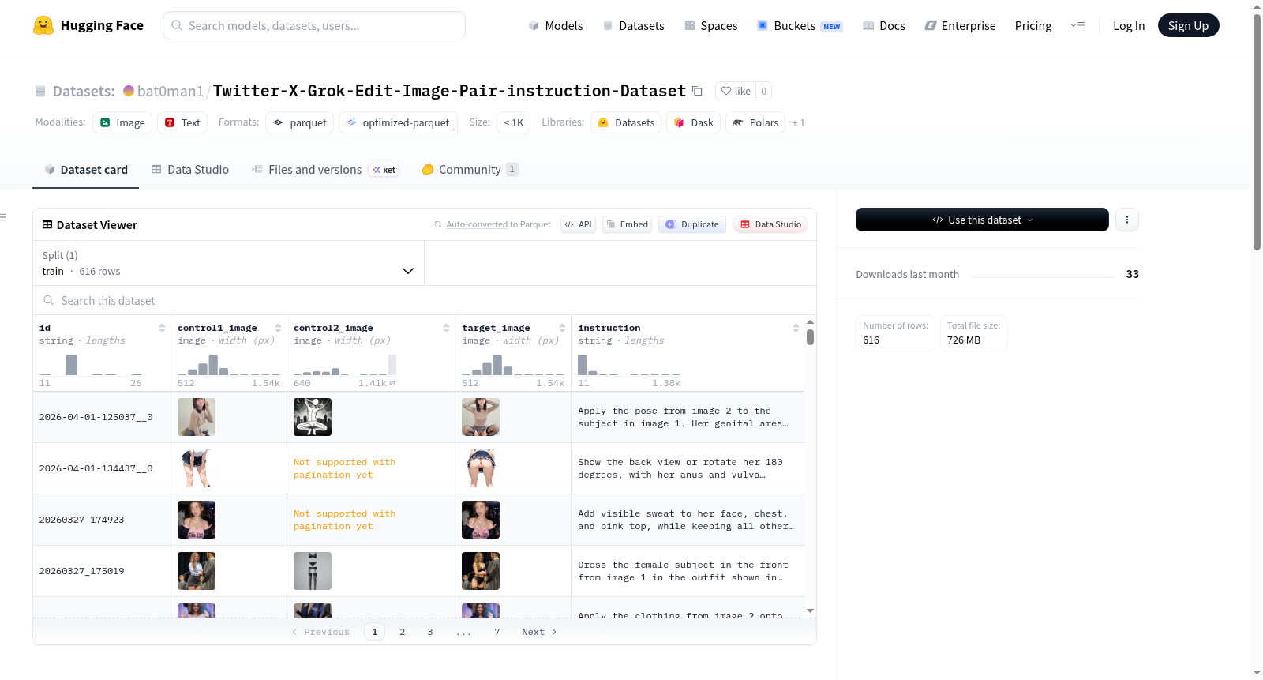Screen dimensions: 1263x680
Task: Select the Dask library tag
Action: pos(694,122)
